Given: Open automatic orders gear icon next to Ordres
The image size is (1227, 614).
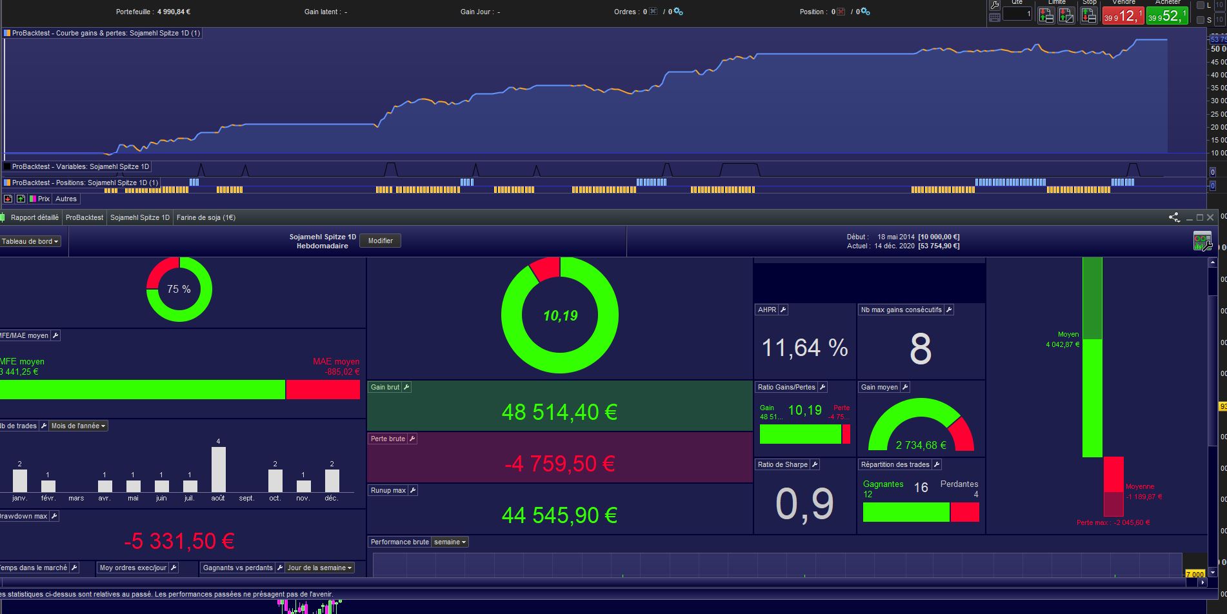Looking at the screenshot, I should tap(678, 12).
